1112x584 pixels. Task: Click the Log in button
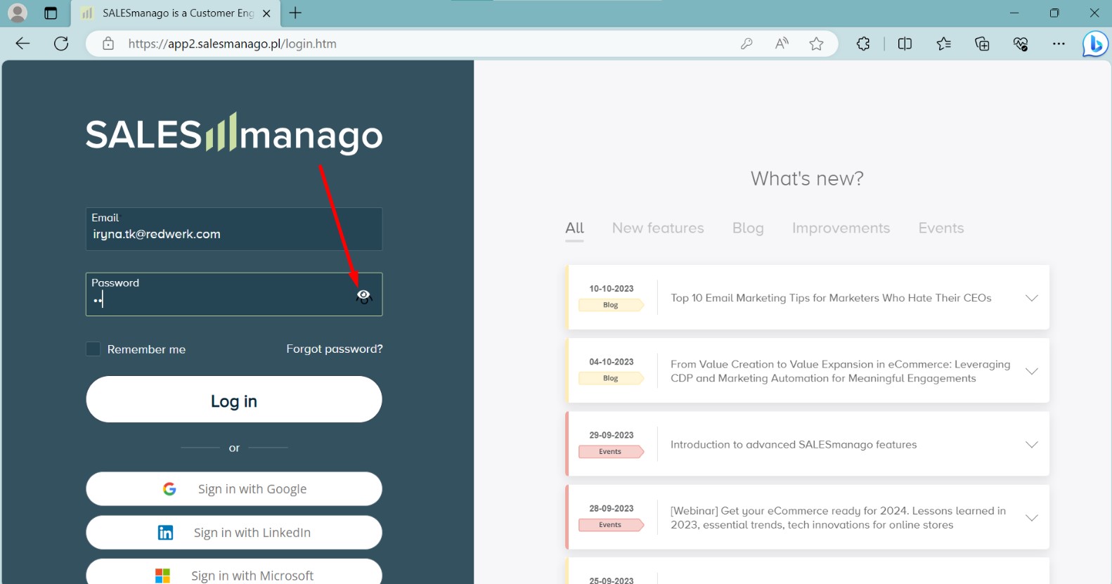click(x=234, y=399)
